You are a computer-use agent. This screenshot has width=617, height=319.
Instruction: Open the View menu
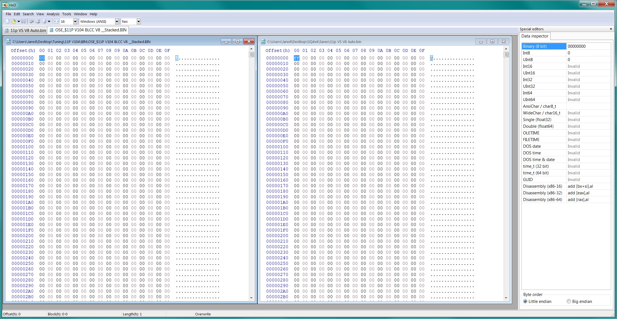40,14
